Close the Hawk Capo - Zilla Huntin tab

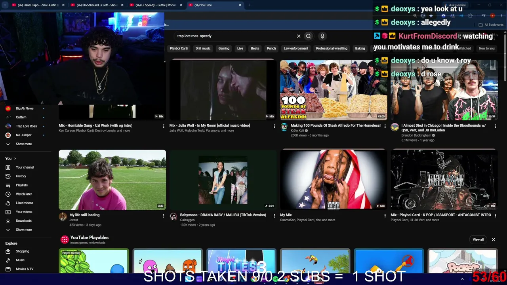(63, 5)
